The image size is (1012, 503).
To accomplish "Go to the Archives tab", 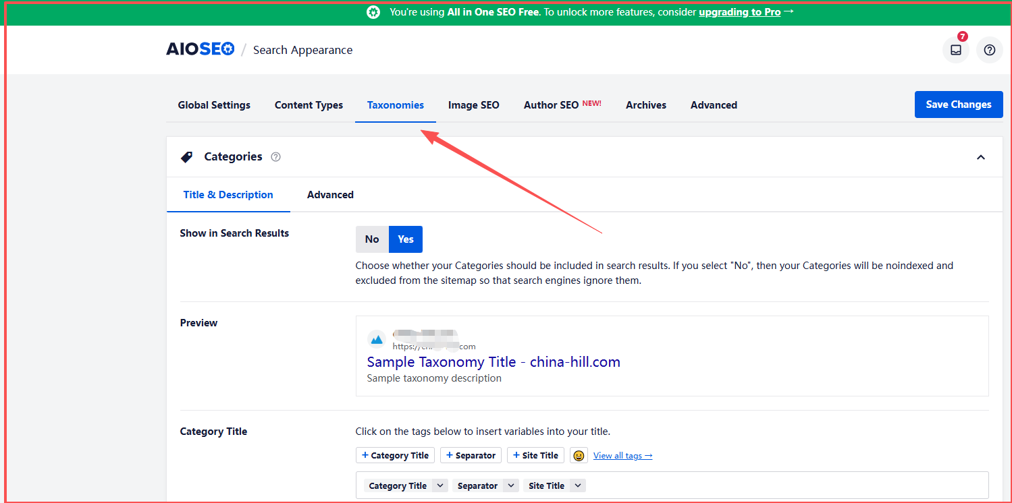I will click(x=646, y=105).
